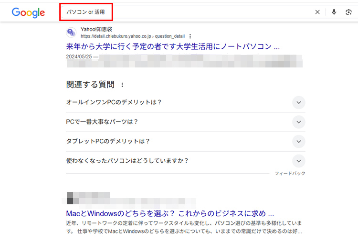Screen dimensions: 358x244
Task: Click the Yahoo!知恵袋 site name
Action: click(96, 29)
